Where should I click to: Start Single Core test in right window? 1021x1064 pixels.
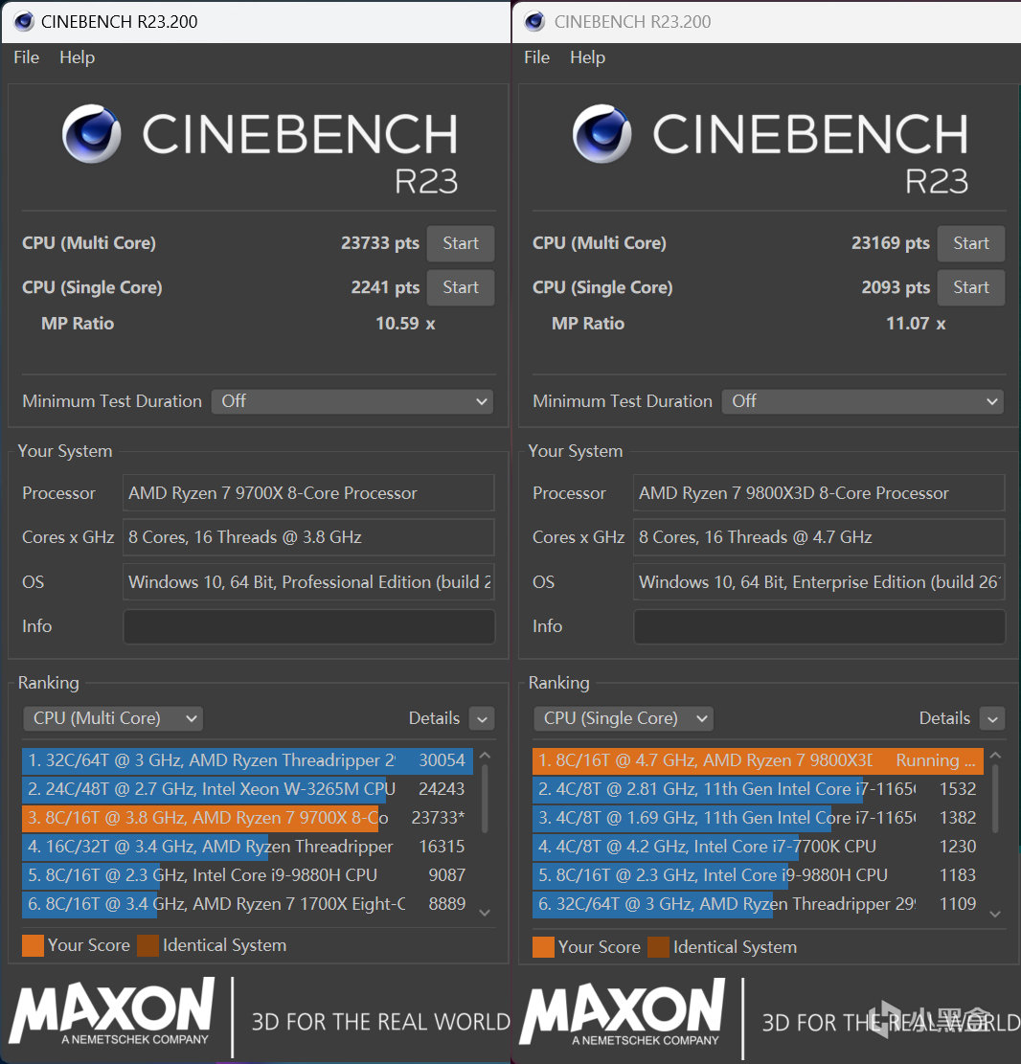click(x=970, y=287)
